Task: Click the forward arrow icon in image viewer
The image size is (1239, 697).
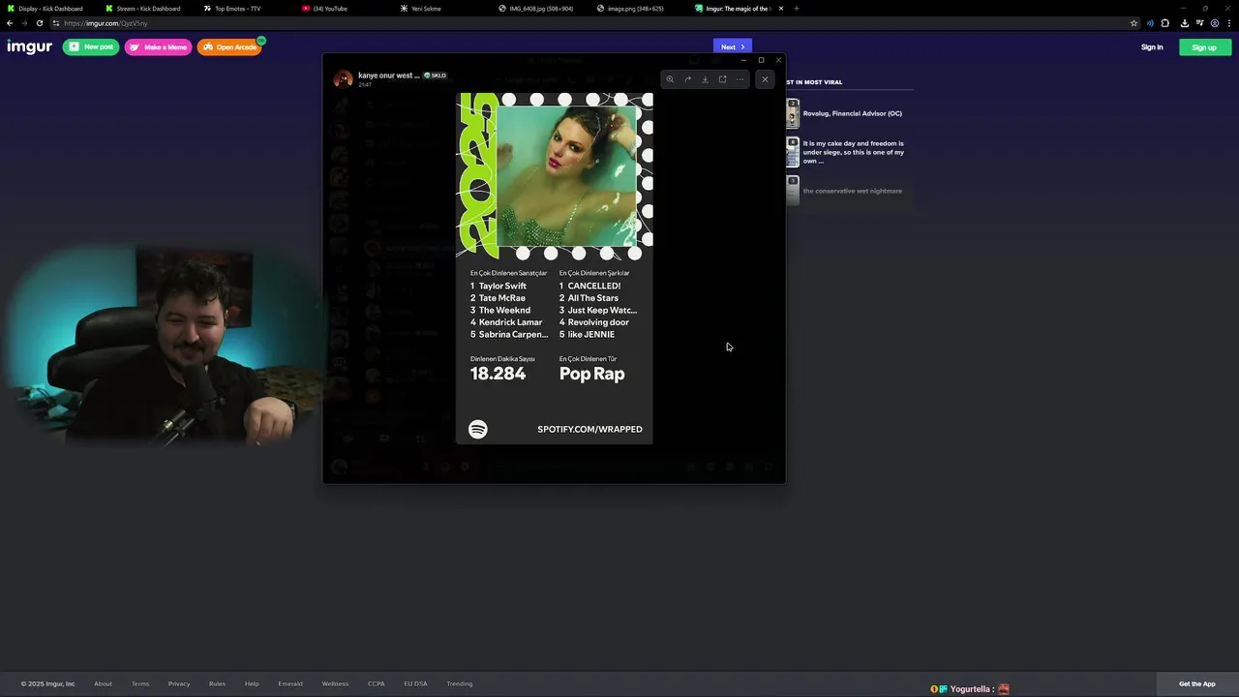Action: [687, 79]
